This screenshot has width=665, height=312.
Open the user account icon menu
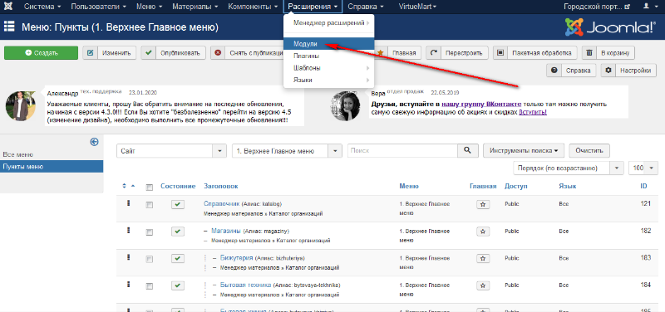tap(649, 7)
